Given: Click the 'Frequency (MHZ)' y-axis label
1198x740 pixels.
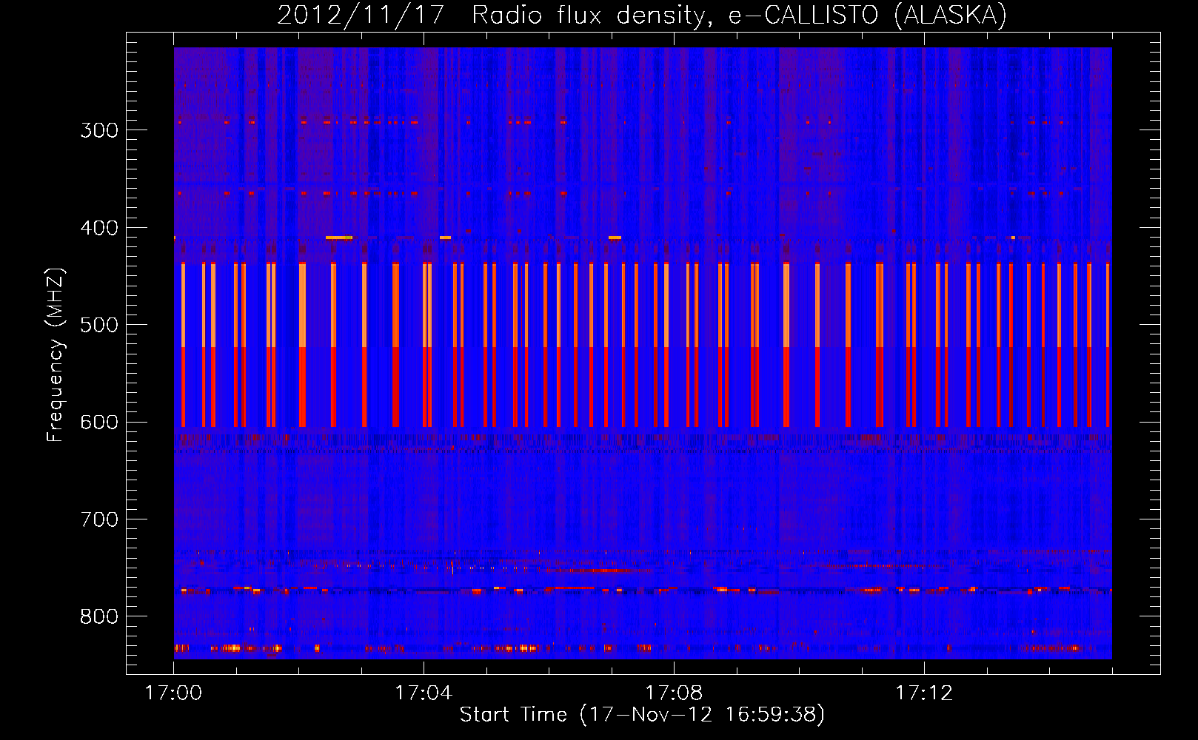Looking at the screenshot, I should click(x=56, y=354).
